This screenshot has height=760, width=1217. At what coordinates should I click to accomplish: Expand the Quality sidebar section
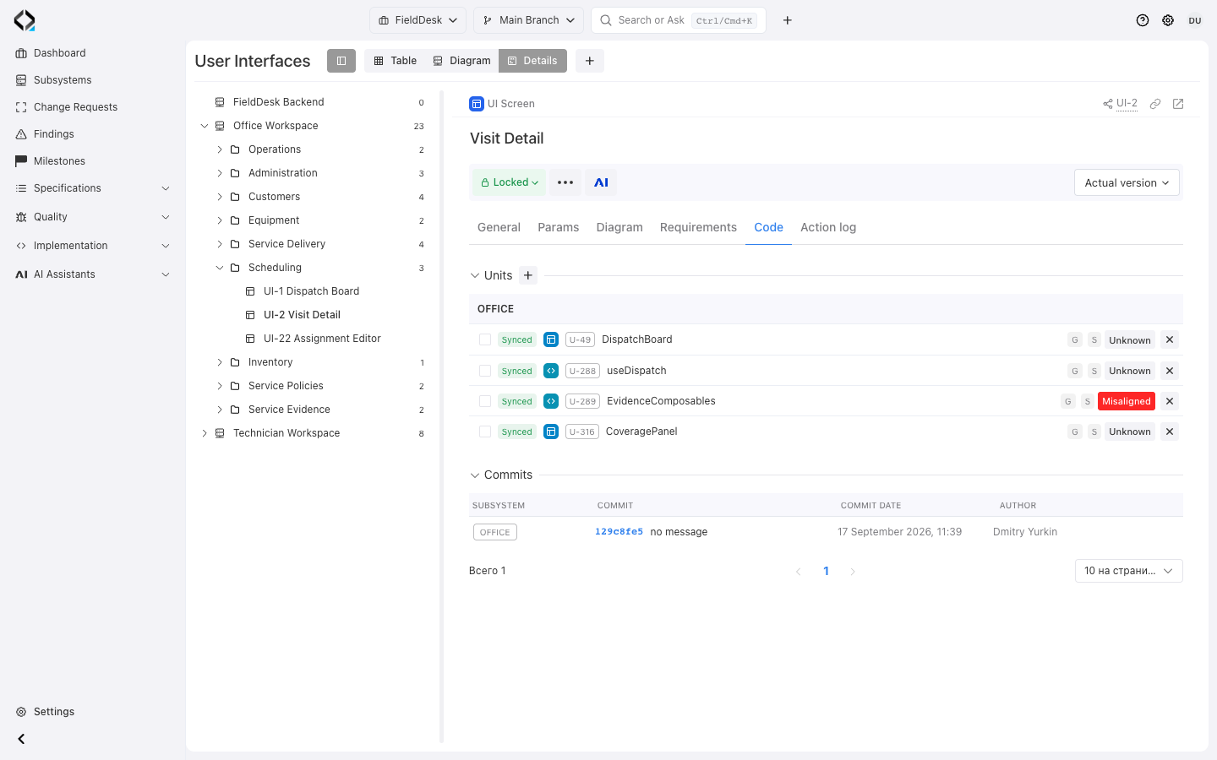click(93, 217)
